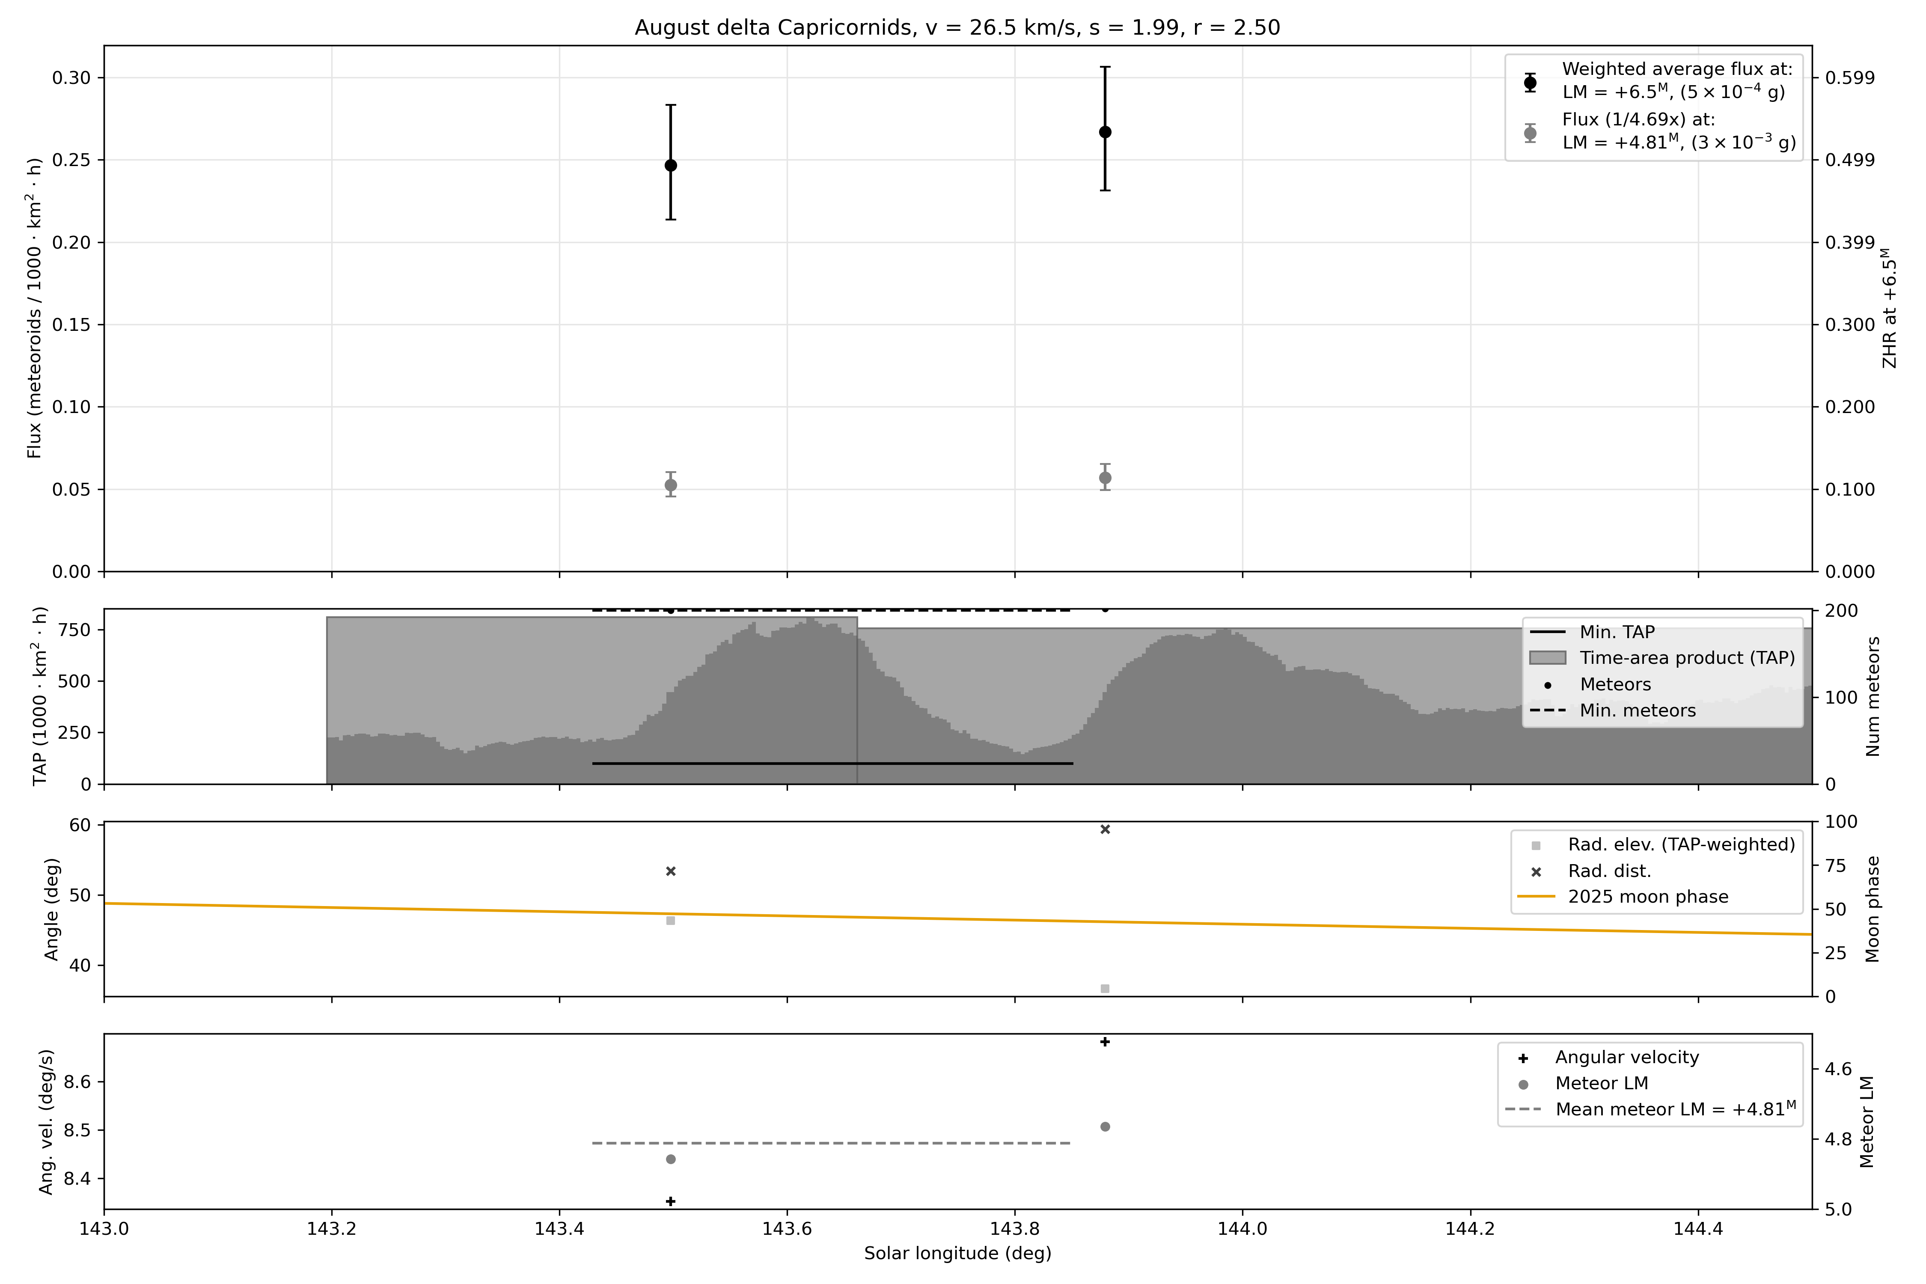Click the 75 tick on the Moon phase axis
The width and height of the screenshot is (1926, 1284).
[x=1835, y=865]
